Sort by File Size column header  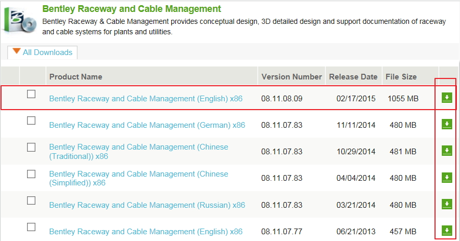coord(401,77)
